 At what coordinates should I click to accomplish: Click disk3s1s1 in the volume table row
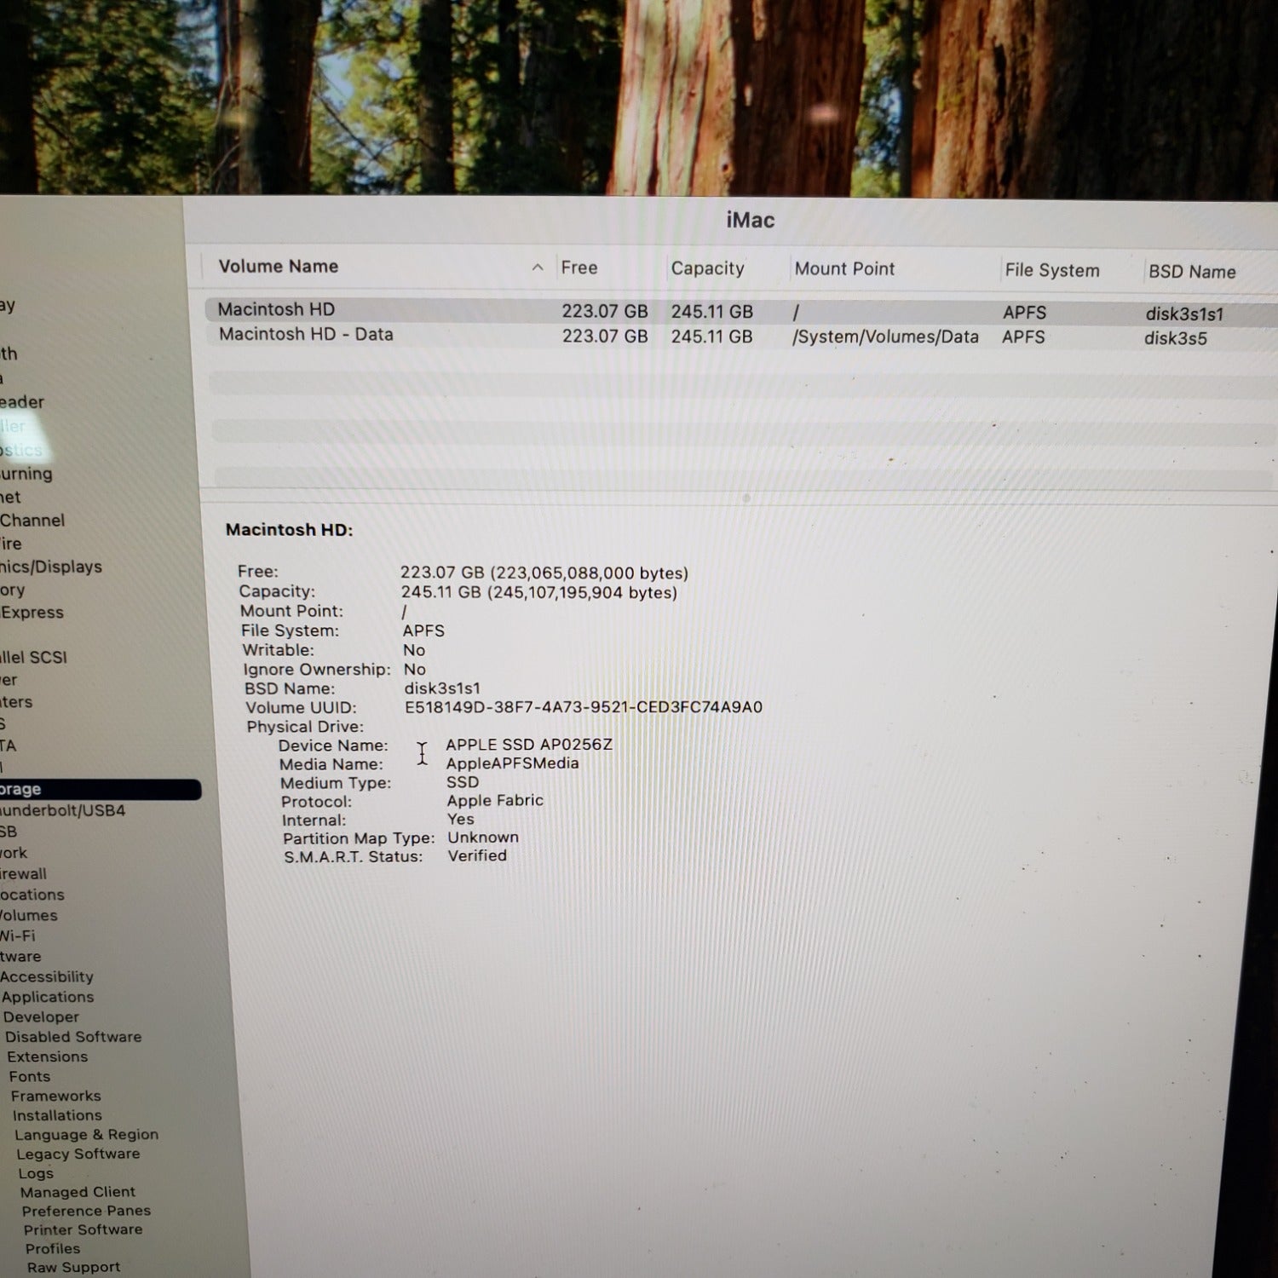pos(1184,314)
